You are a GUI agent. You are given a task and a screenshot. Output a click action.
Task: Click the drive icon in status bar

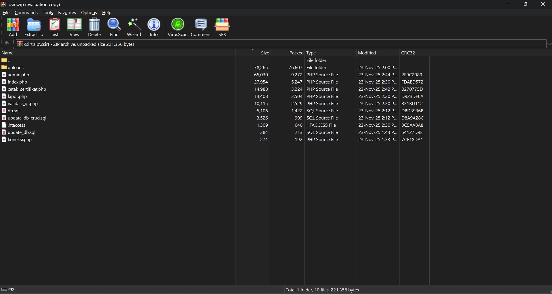4,289
